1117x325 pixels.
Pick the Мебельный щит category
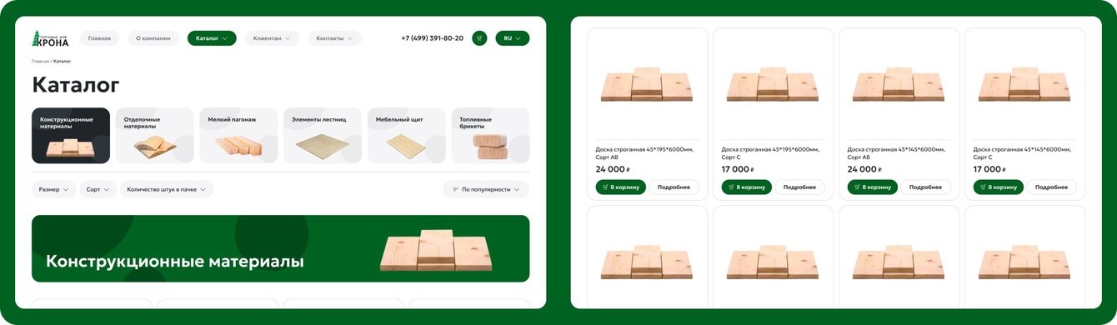[407, 136]
